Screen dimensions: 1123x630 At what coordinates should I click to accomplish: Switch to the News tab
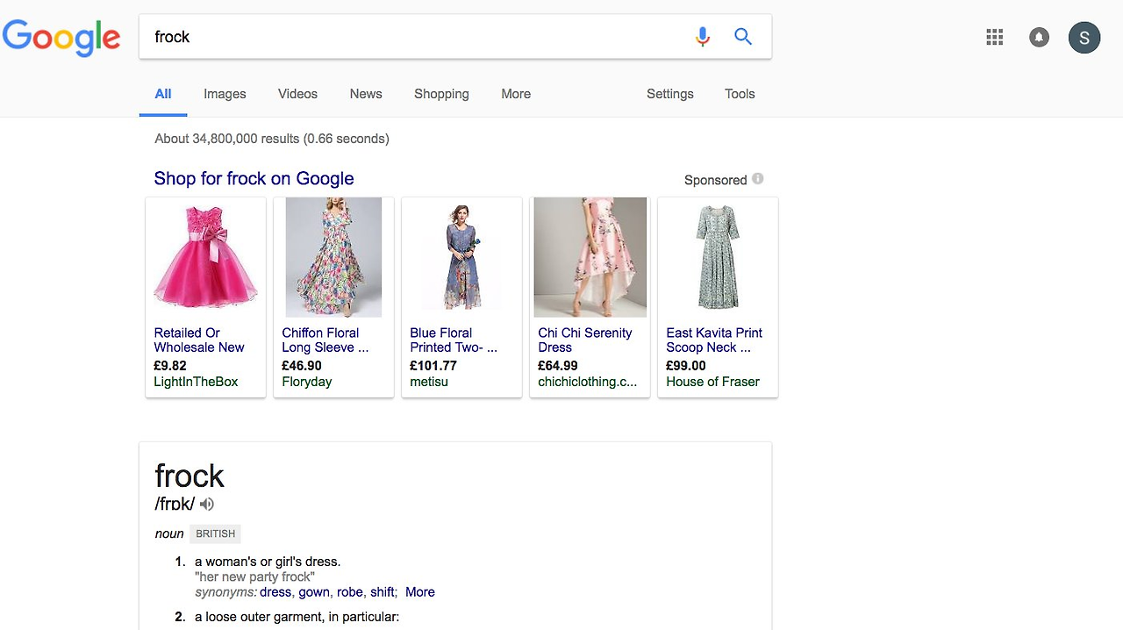(x=366, y=94)
